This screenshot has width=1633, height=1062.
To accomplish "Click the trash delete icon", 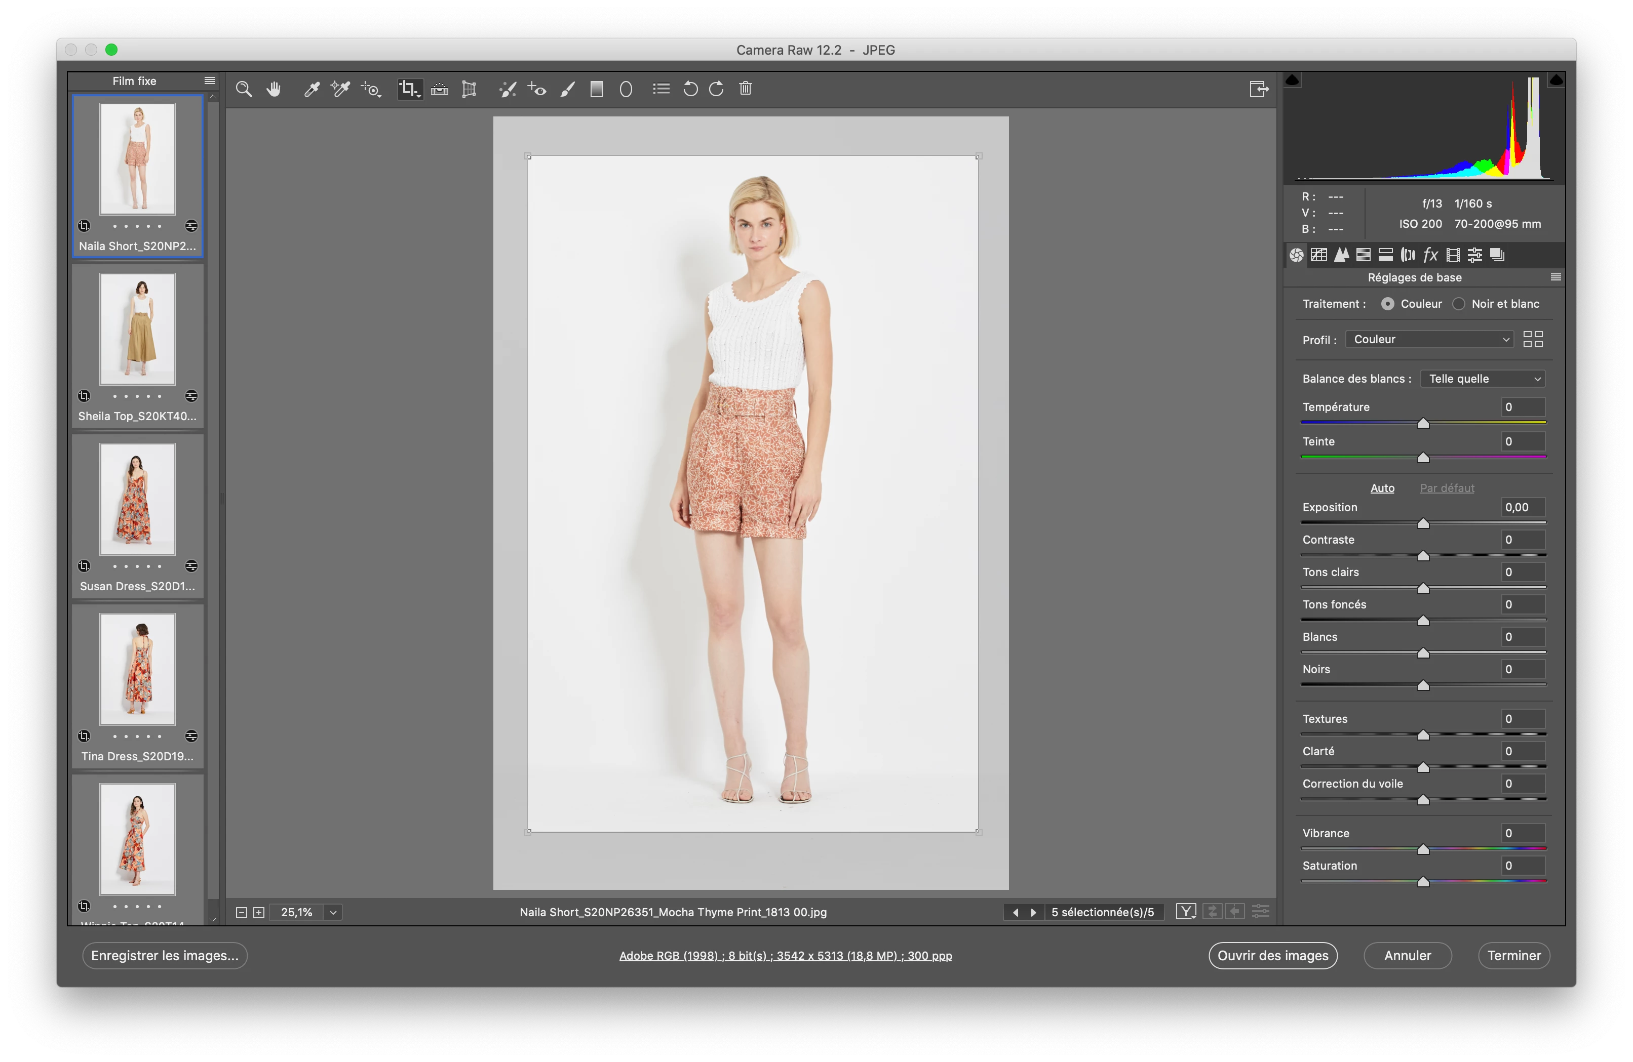I will pos(746,89).
